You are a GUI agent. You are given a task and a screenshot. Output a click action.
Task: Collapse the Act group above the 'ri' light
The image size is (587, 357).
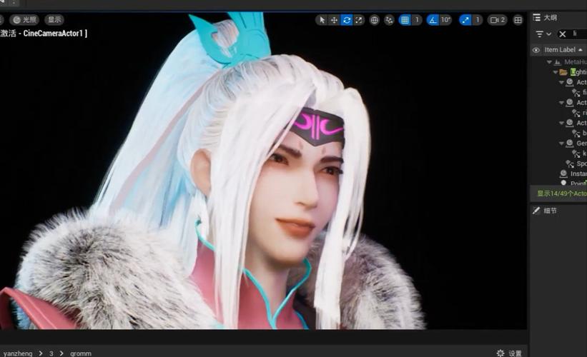pos(561,102)
